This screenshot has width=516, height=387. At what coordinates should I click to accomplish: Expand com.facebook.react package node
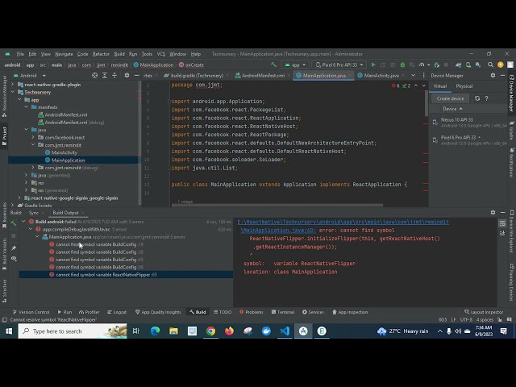pos(33,137)
